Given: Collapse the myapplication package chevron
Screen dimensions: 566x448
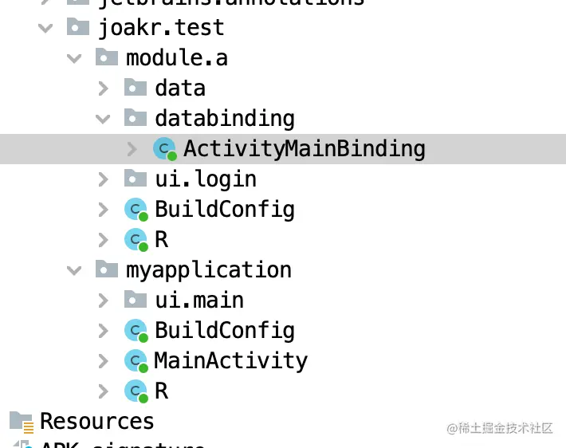Looking at the screenshot, I should (x=74, y=271).
